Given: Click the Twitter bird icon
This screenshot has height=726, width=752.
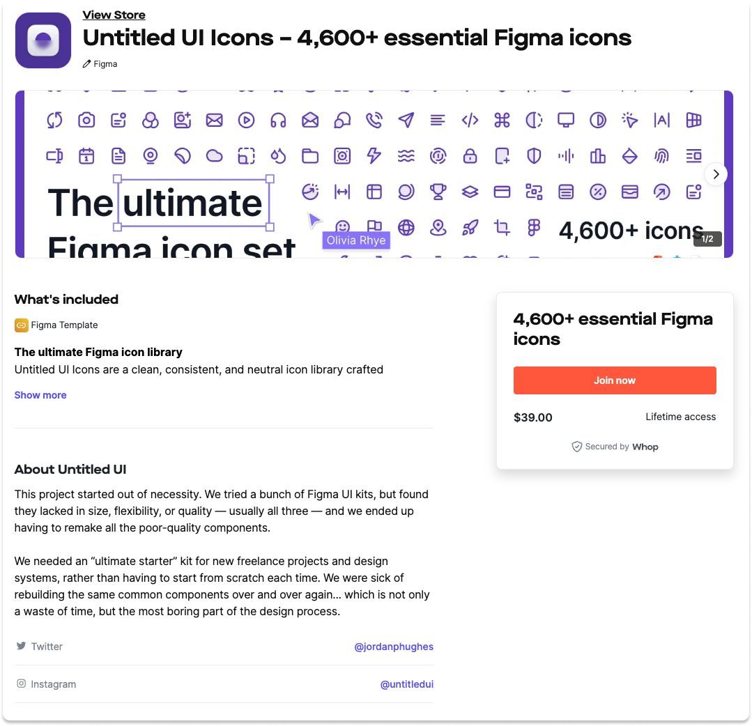Looking at the screenshot, I should (21, 645).
